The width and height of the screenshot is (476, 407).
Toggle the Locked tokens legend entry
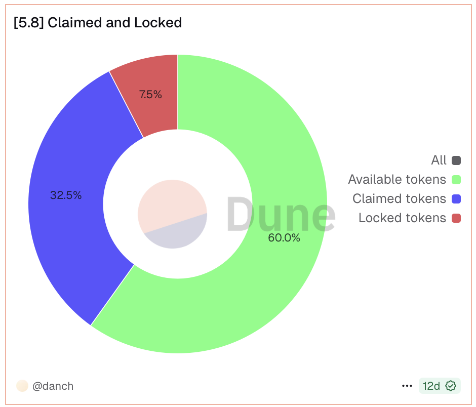point(402,218)
